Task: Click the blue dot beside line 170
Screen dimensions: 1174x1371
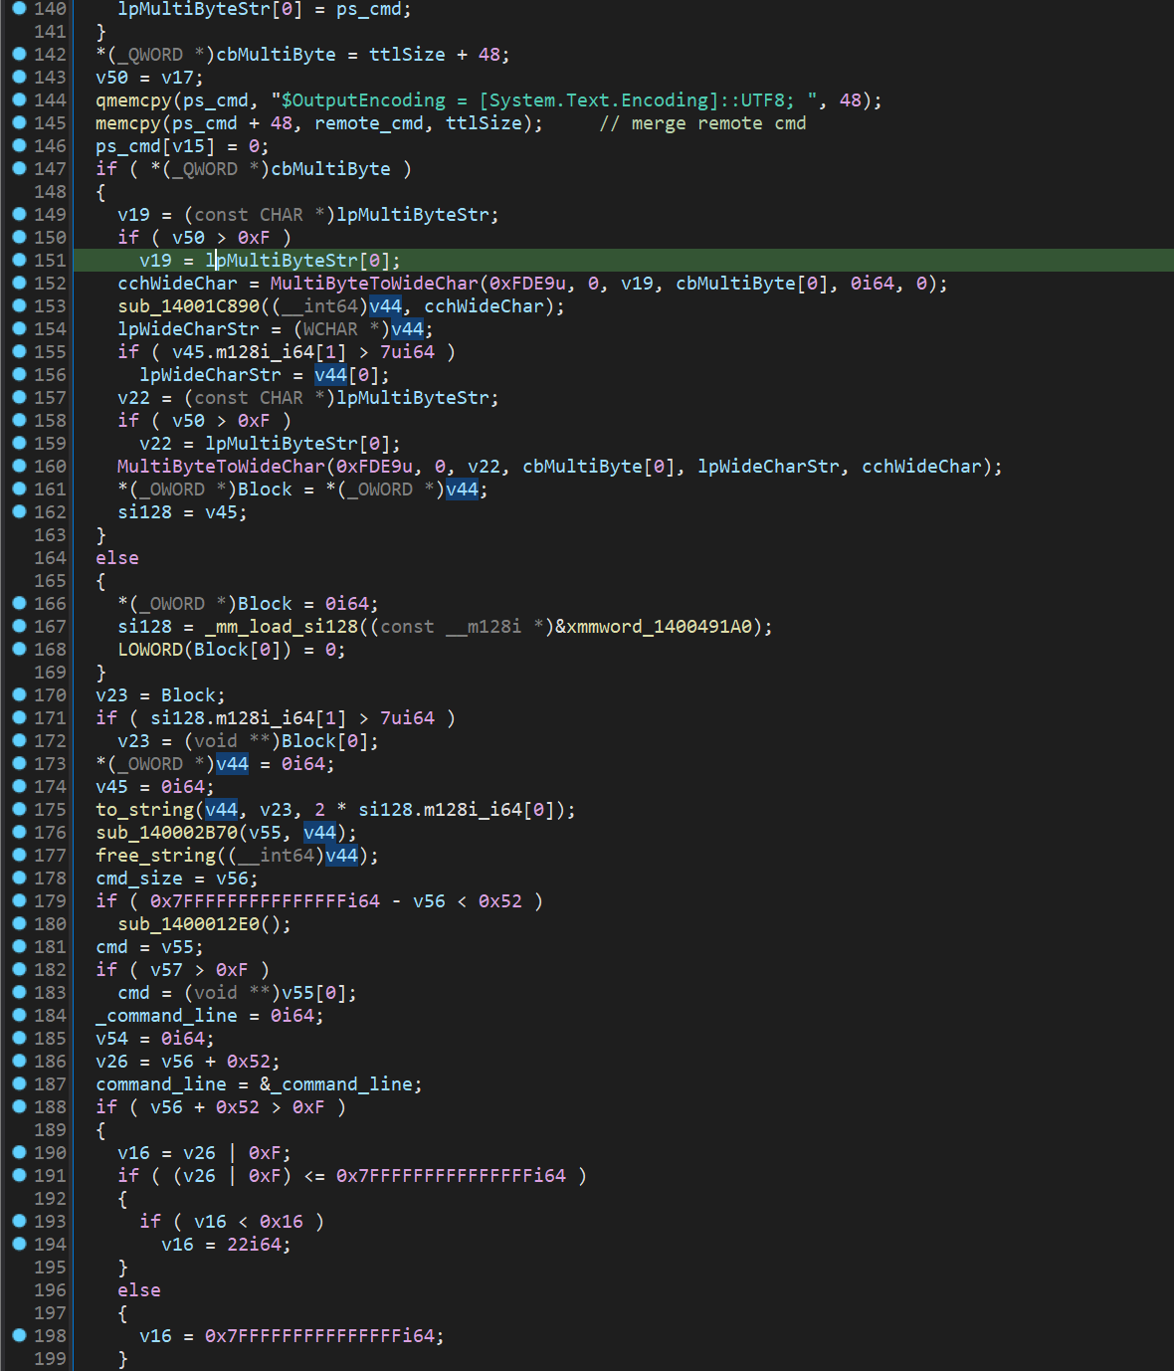Action: [x=19, y=694]
